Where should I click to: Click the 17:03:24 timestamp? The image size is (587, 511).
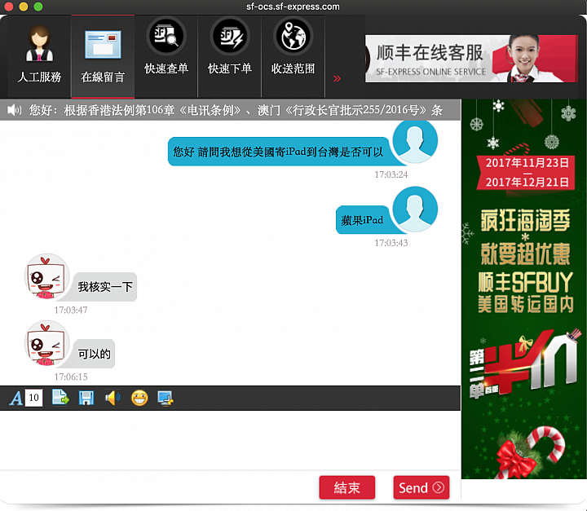point(391,174)
